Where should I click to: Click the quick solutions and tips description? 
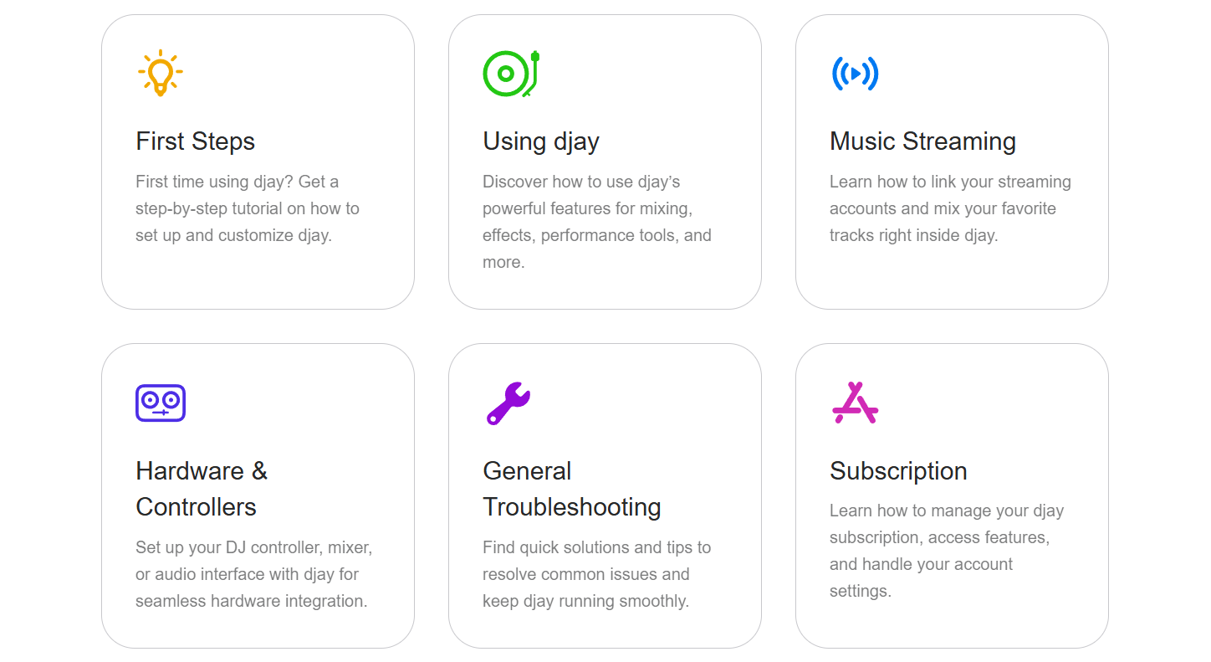596,574
